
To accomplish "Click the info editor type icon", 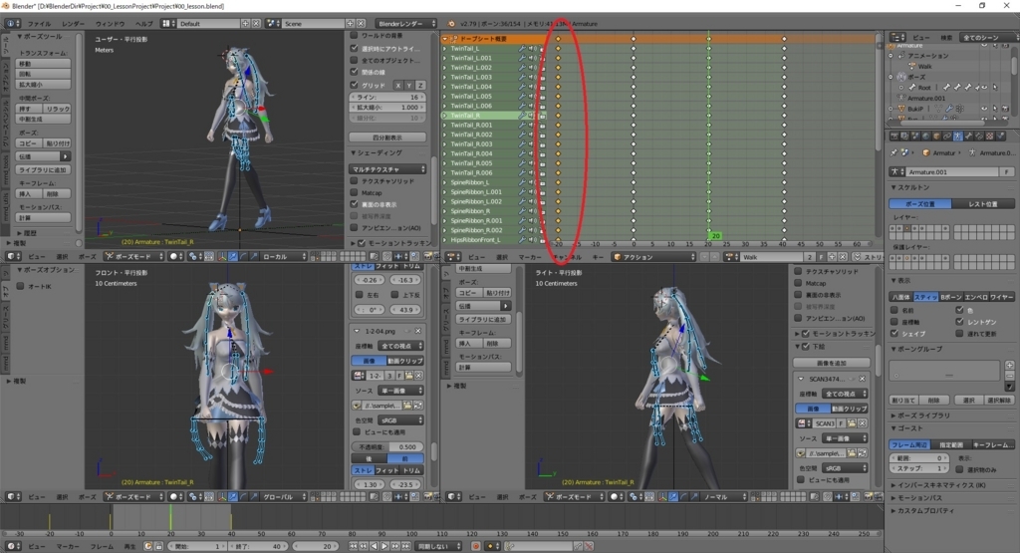I will click(x=12, y=24).
